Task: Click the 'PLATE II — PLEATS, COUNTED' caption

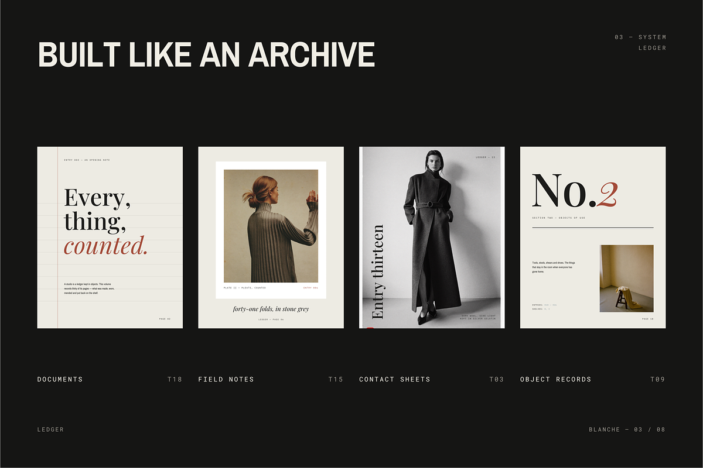Action: [x=244, y=288]
